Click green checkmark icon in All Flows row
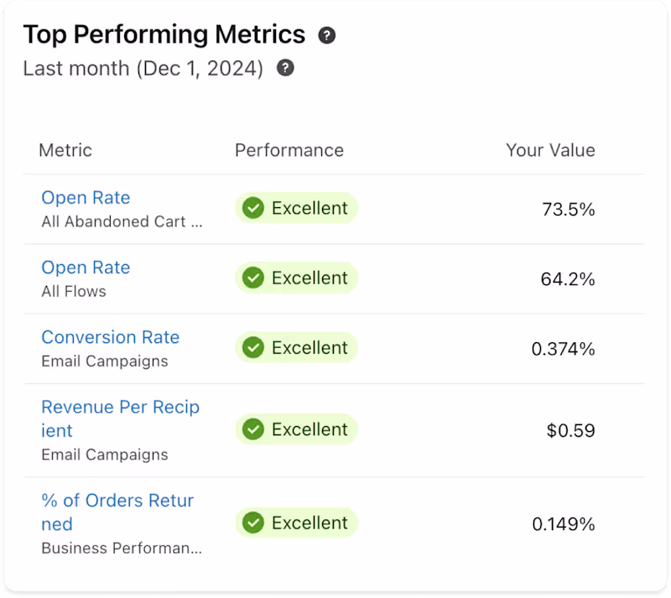 pyautogui.click(x=253, y=278)
